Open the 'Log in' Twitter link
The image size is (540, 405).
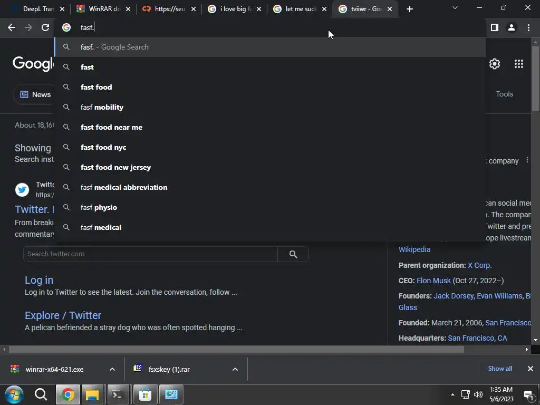tap(39, 280)
